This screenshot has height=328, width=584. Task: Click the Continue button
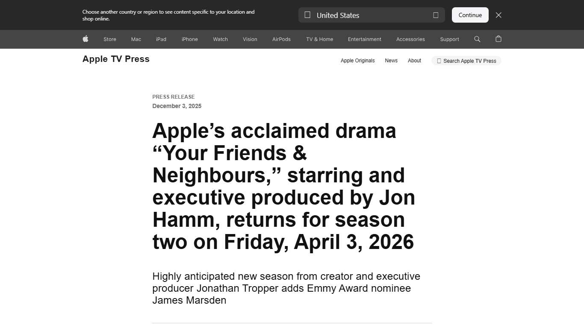pos(470,15)
